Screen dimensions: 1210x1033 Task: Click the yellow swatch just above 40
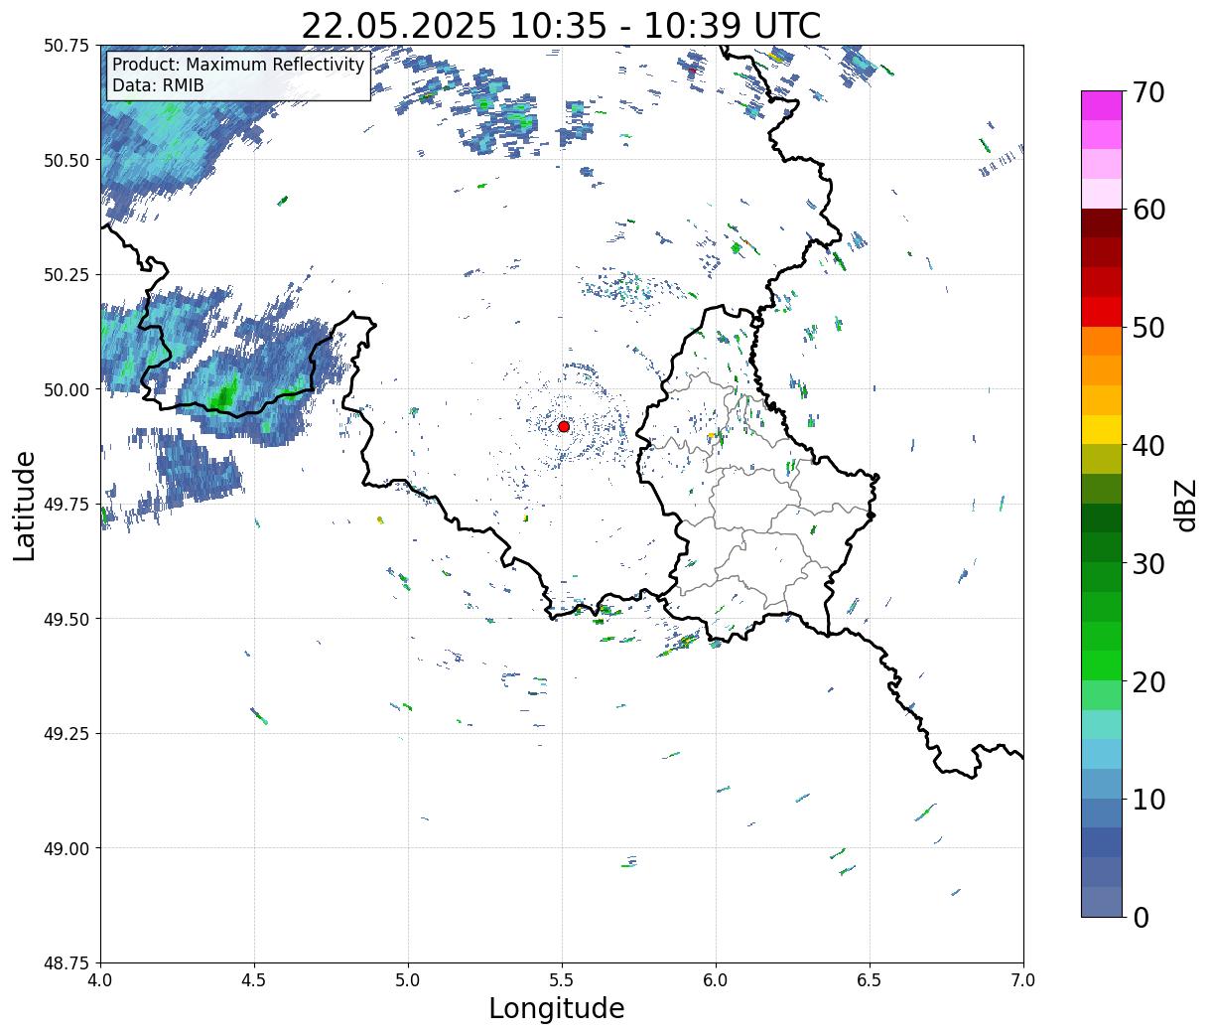click(x=1102, y=429)
